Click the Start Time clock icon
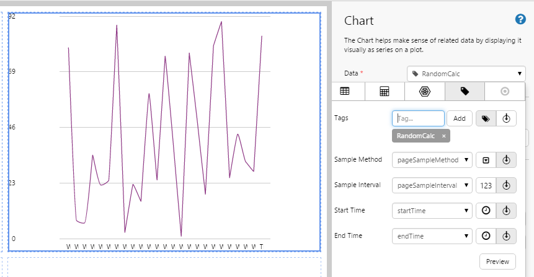 486,211
